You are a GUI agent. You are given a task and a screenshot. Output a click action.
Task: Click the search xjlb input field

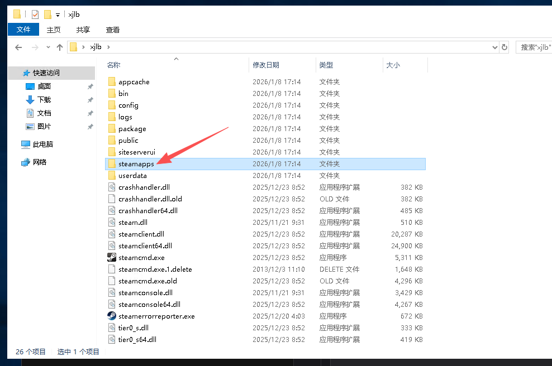click(x=533, y=47)
